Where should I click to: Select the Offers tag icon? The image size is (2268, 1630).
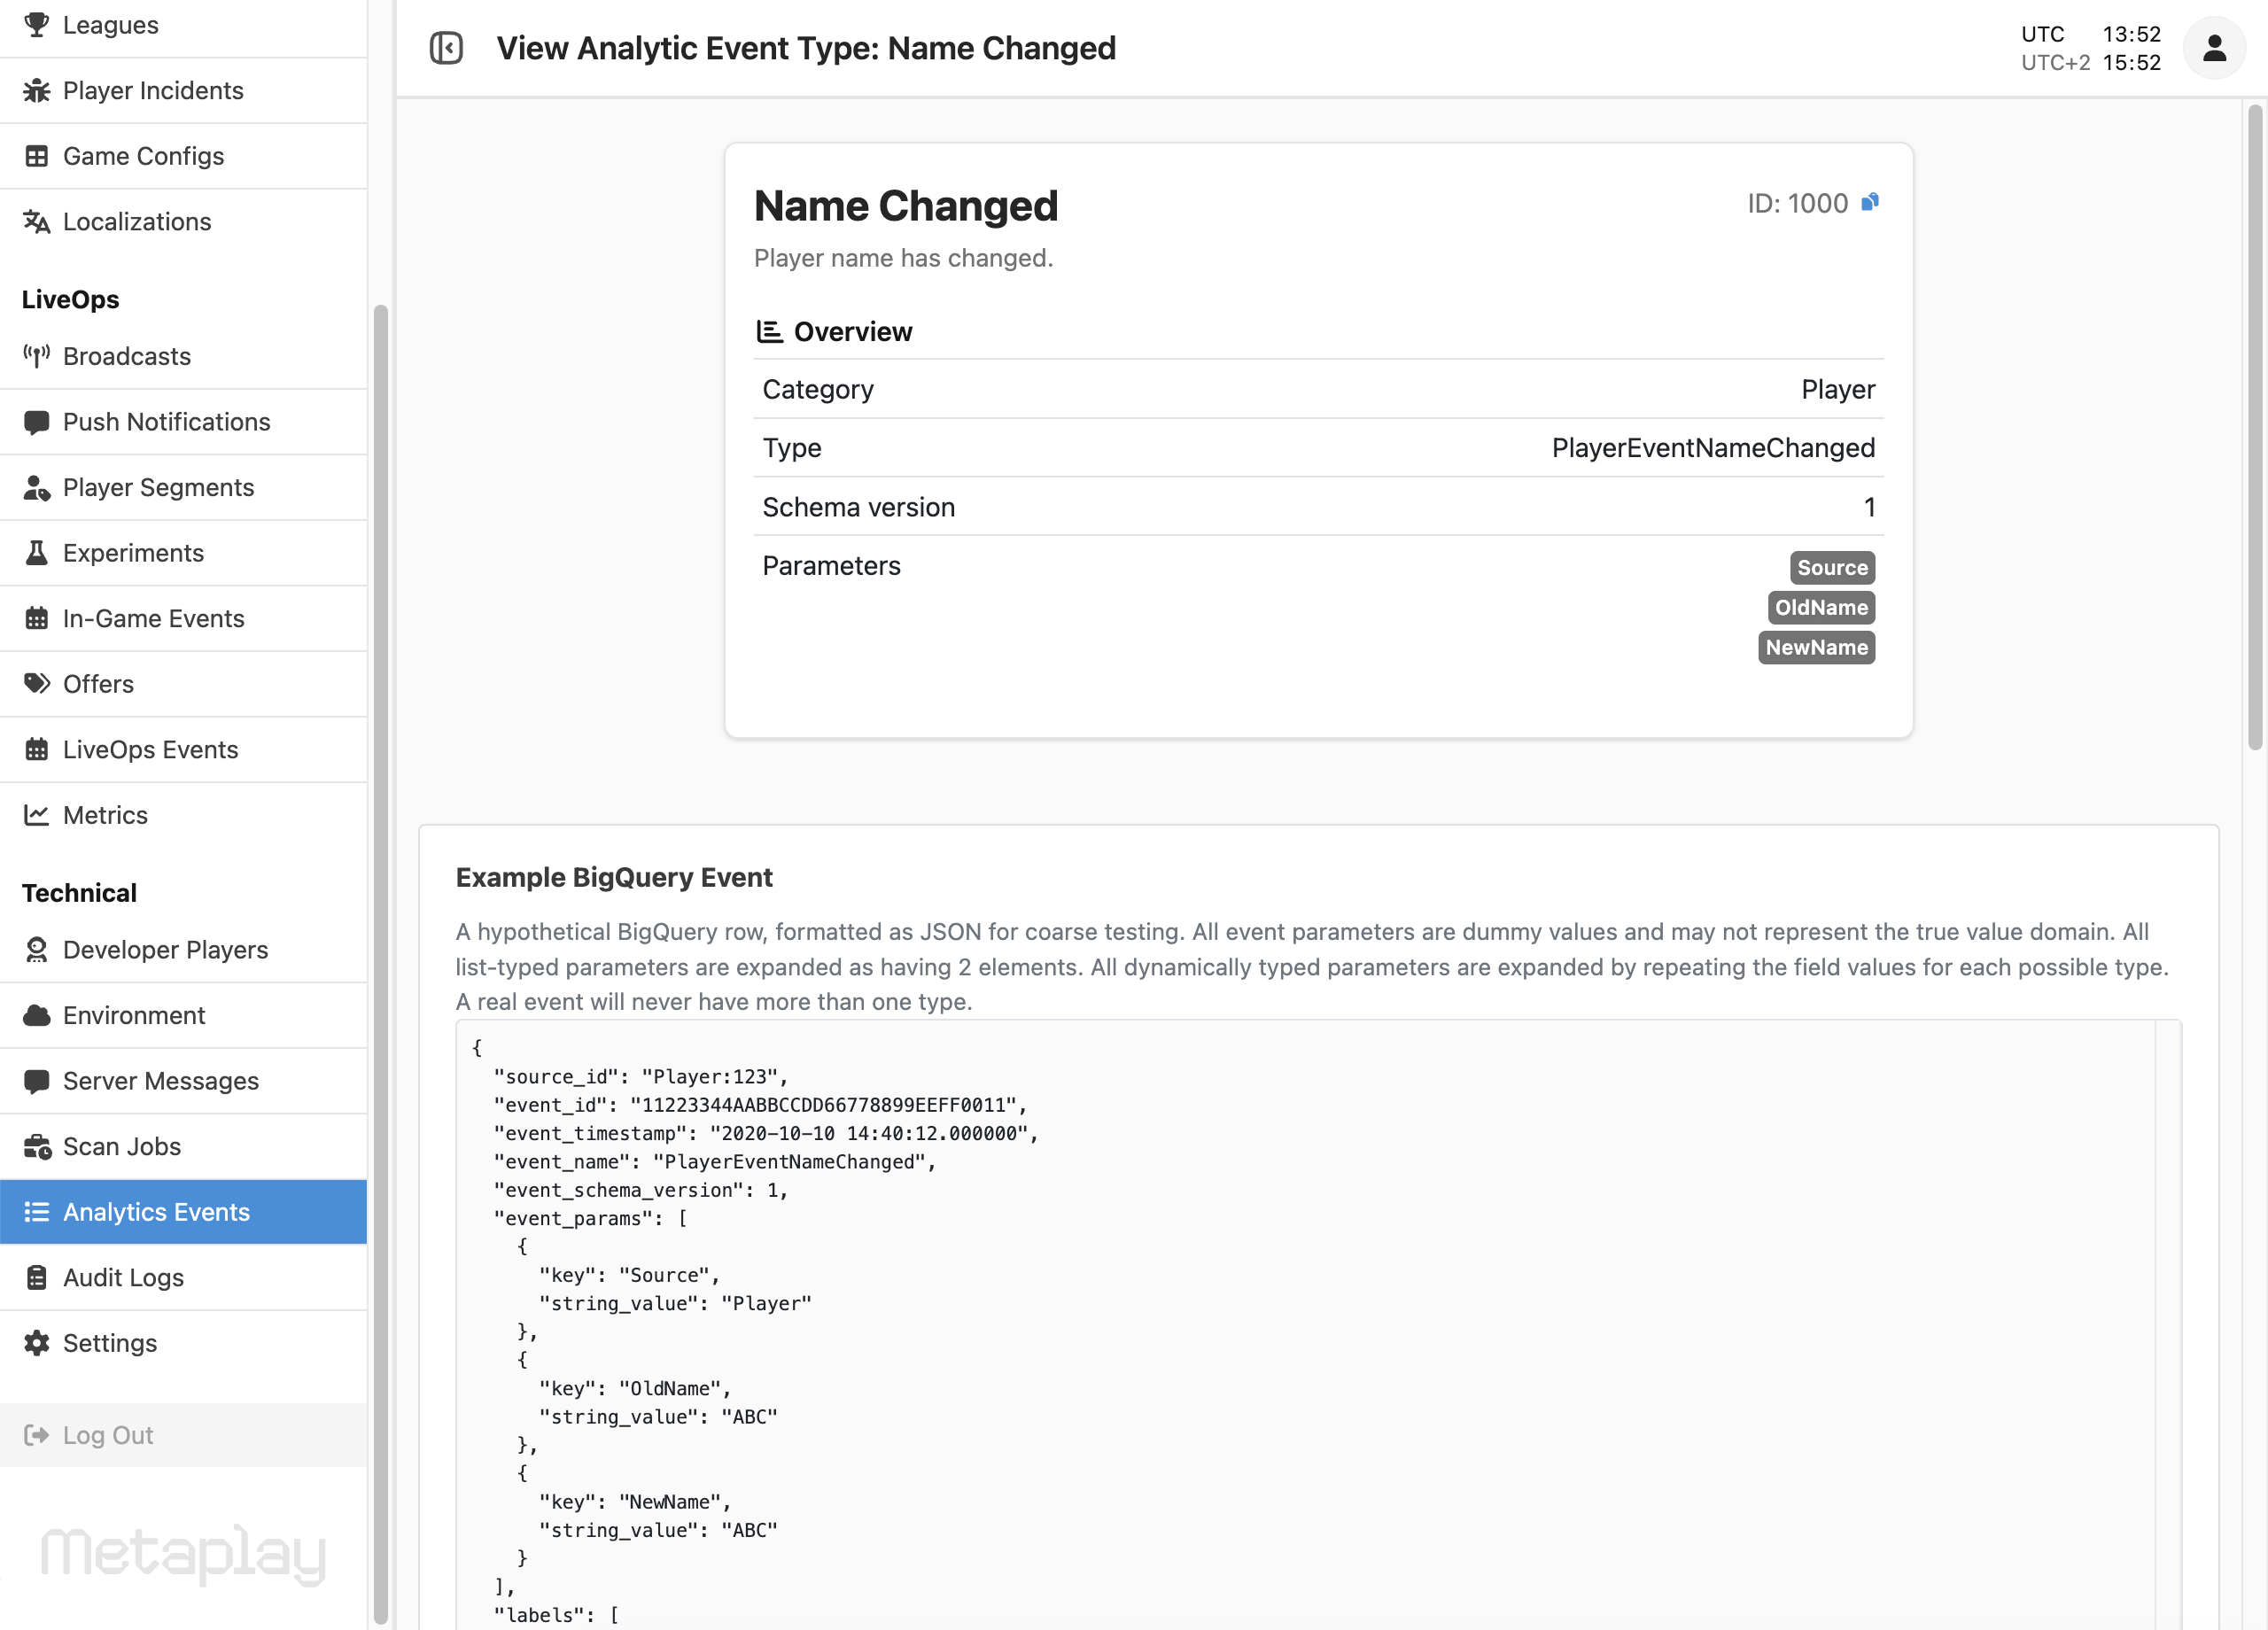click(37, 684)
